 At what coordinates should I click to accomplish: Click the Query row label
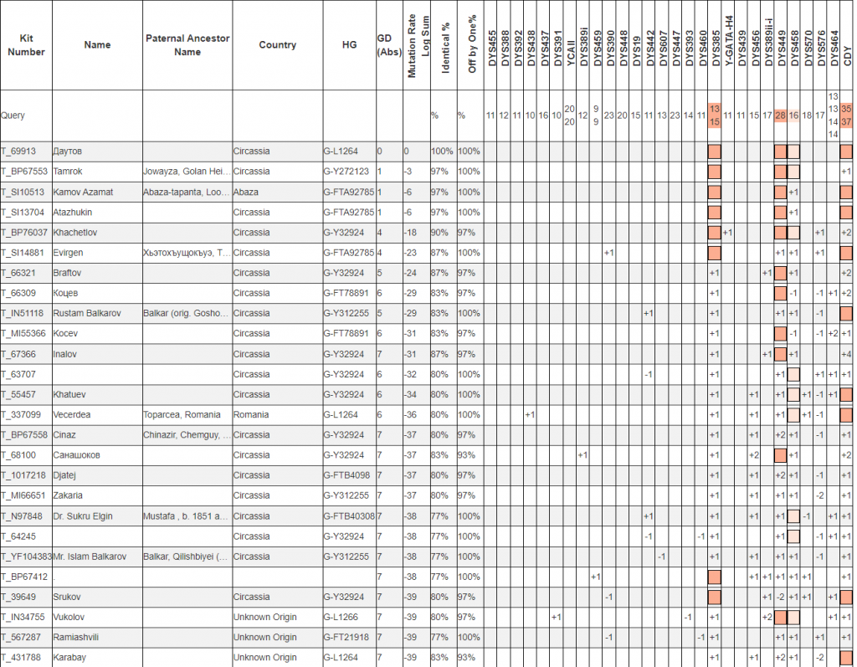pos(13,115)
